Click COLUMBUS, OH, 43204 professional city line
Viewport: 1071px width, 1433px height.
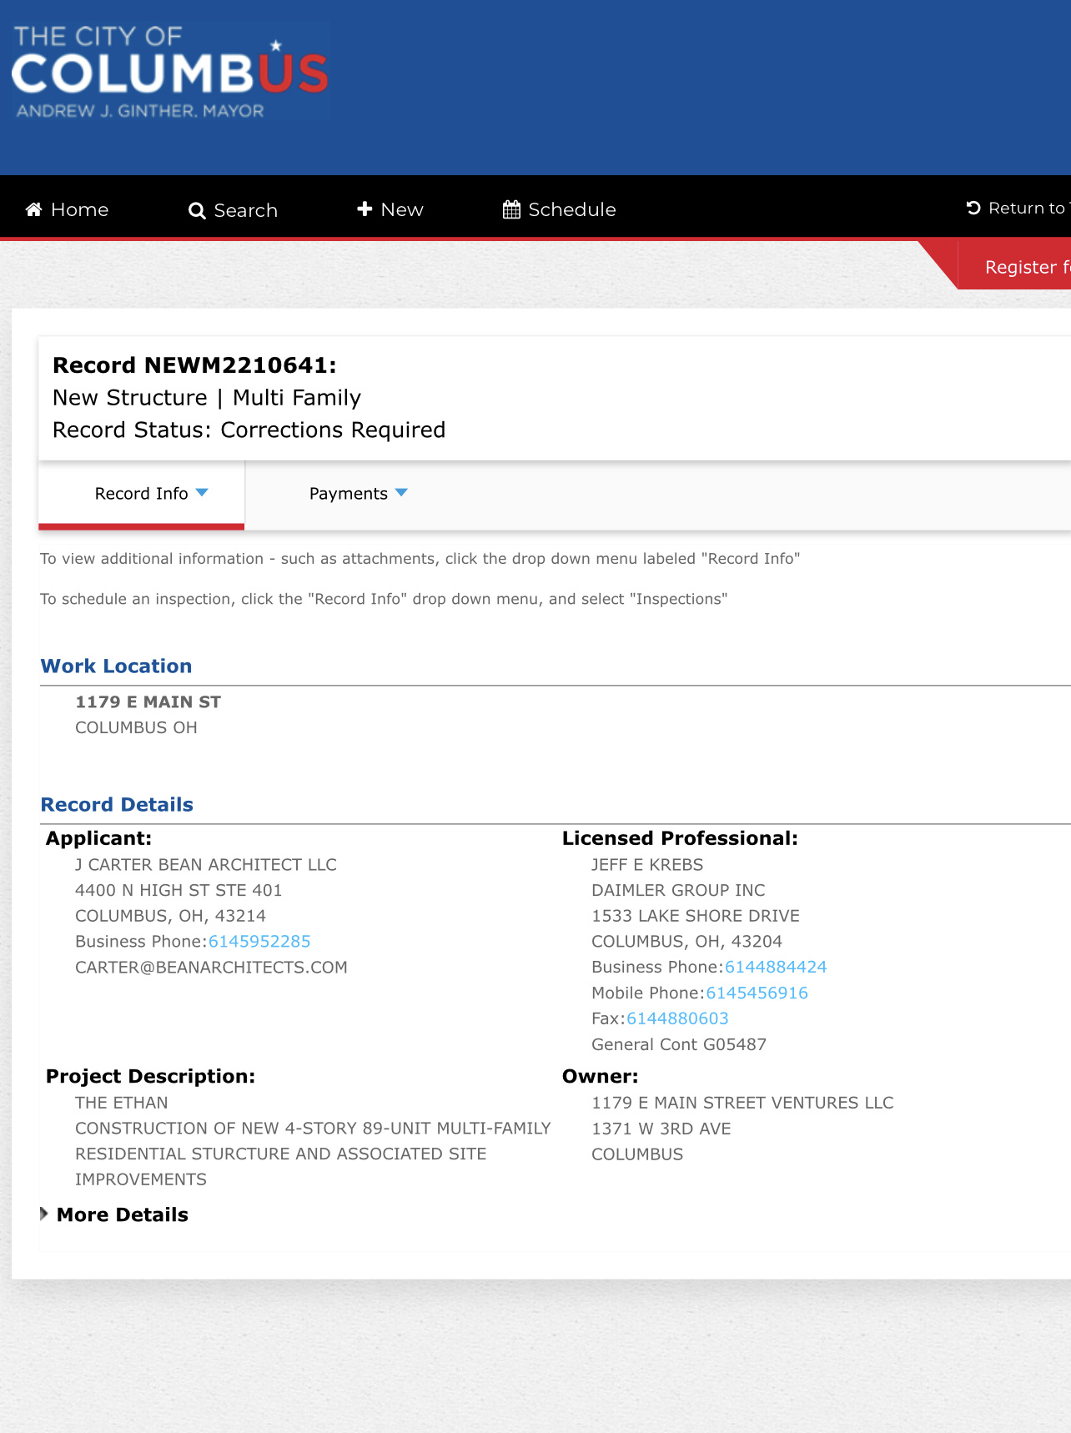[x=686, y=942]
